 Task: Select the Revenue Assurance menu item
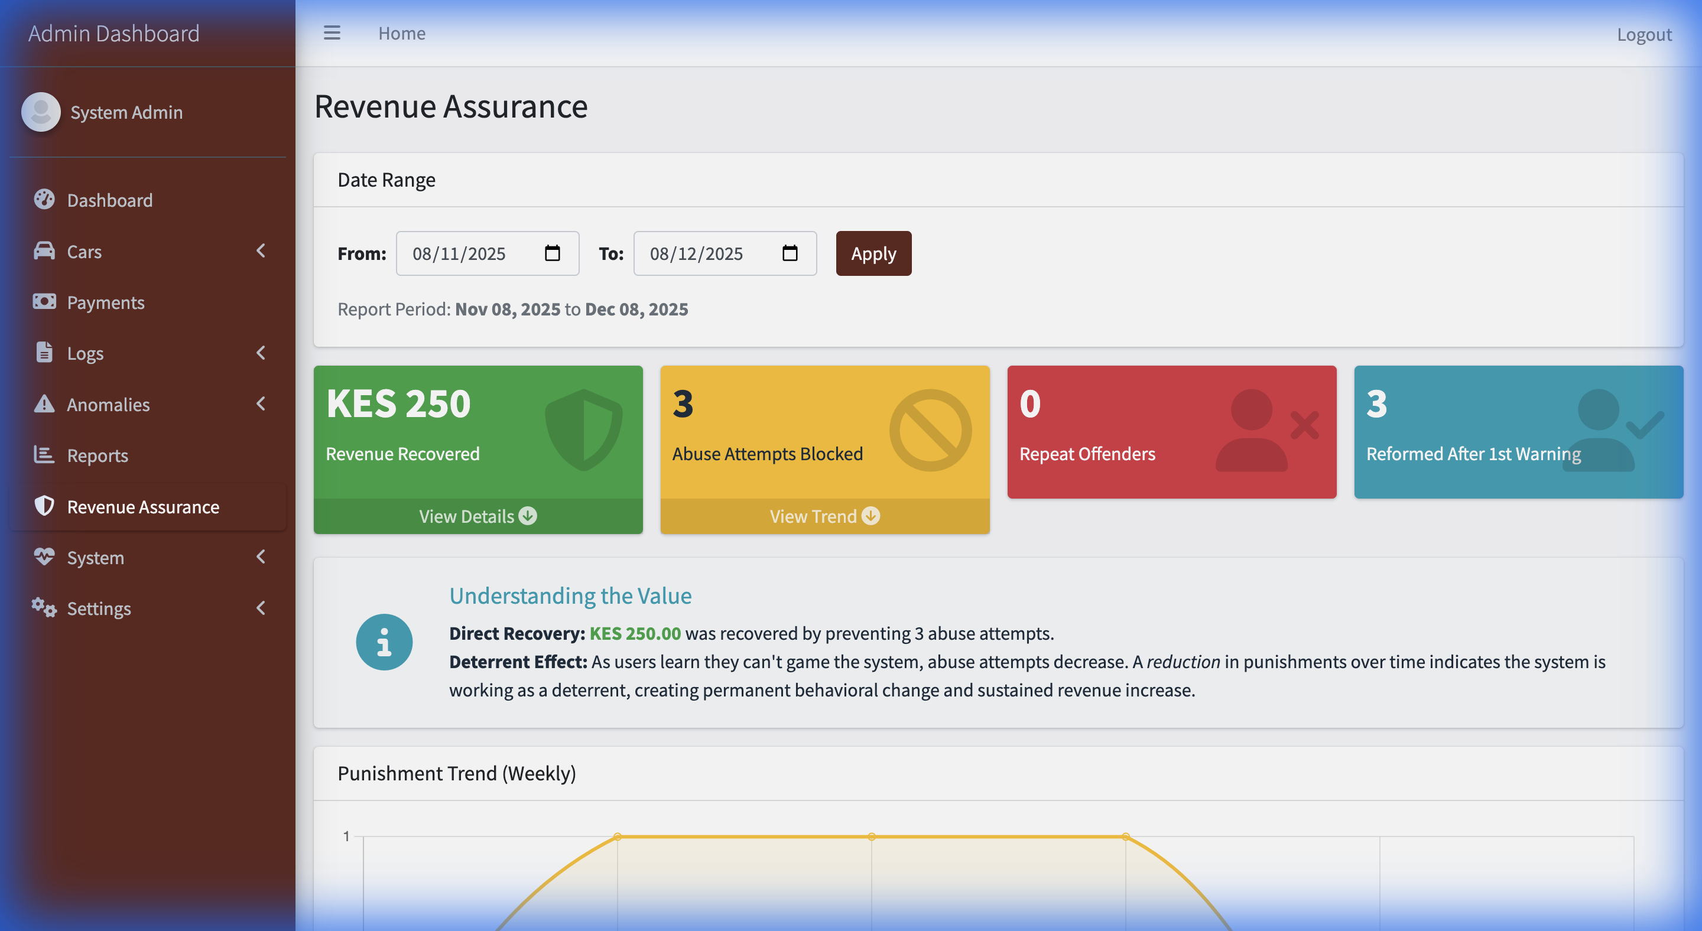point(148,506)
